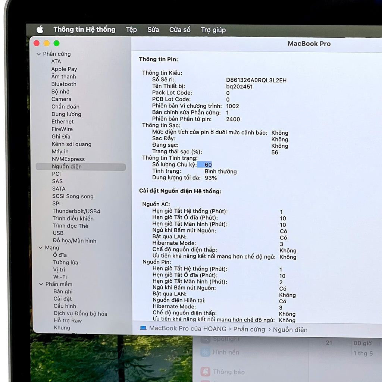The width and height of the screenshot is (382, 382).
Task: Open the Cửa sổ menu
Action: point(180,30)
